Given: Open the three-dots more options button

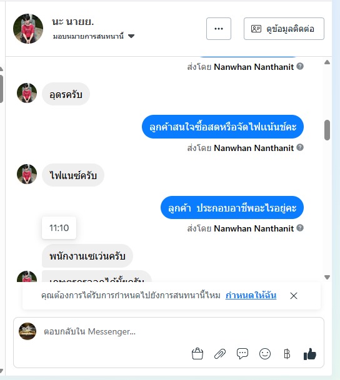Looking at the screenshot, I should [219, 29].
